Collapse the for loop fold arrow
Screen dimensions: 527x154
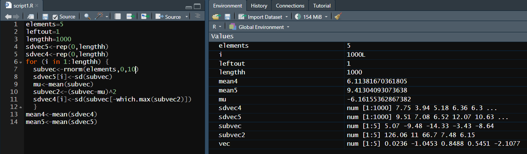tap(21, 62)
